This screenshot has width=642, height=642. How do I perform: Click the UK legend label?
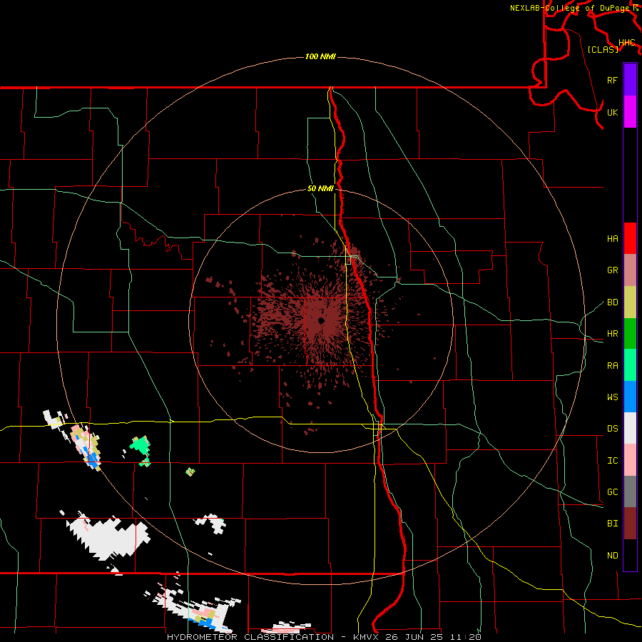[612, 112]
